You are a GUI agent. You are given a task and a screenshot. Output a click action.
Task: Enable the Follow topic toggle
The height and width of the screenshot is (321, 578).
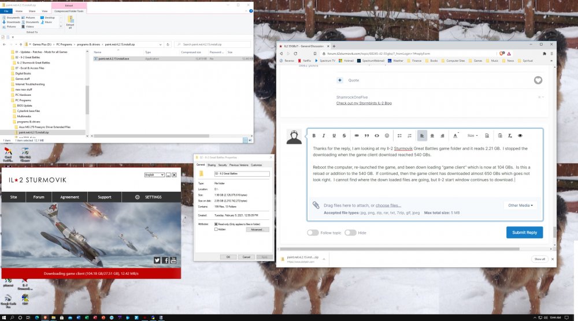click(313, 233)
